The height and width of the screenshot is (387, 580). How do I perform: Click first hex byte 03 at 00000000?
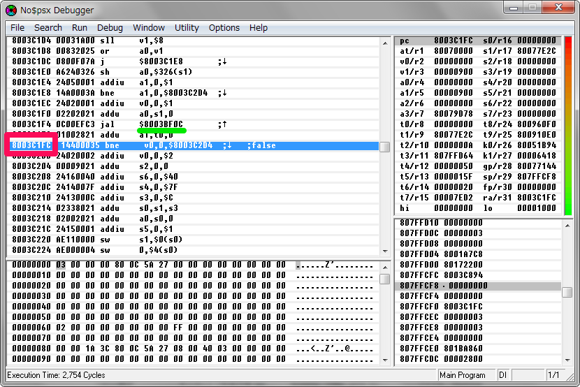(x=61, y=265)
